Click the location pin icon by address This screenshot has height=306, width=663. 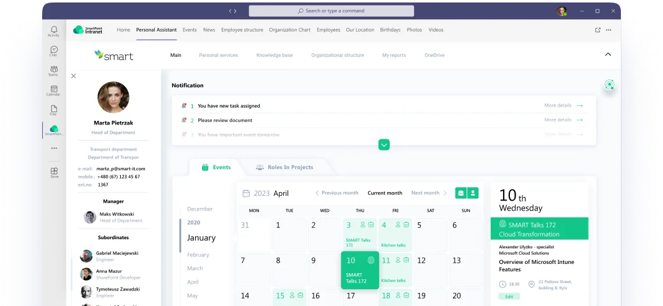point(532,284)
